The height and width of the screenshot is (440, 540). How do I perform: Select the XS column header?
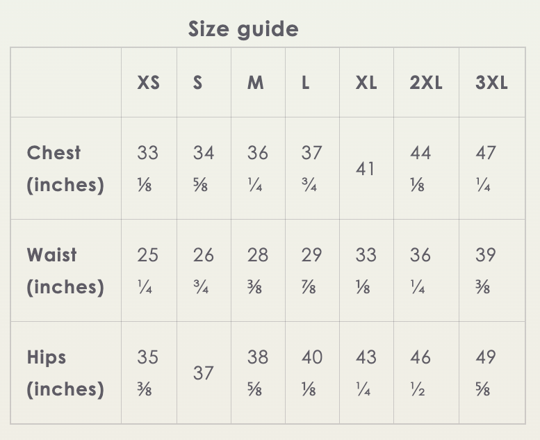click(x=148, y=83)
